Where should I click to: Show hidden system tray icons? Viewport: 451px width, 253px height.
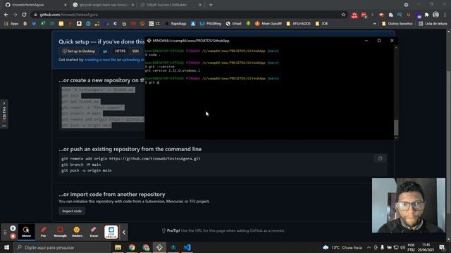(x=369, y=247)
